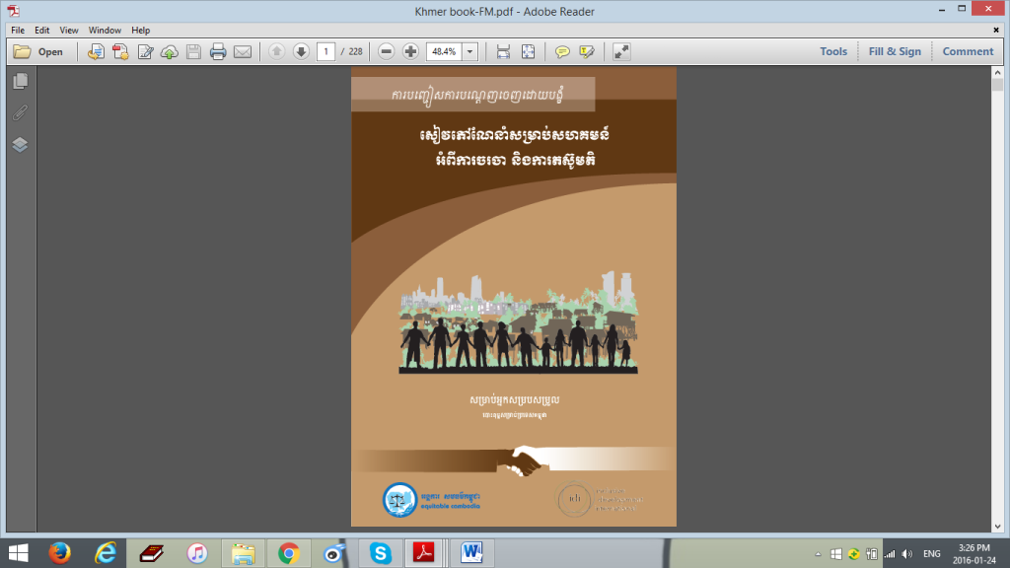Enter read mode with expand arrows icon
This screenshot has height=568, width=1010.
621,51
